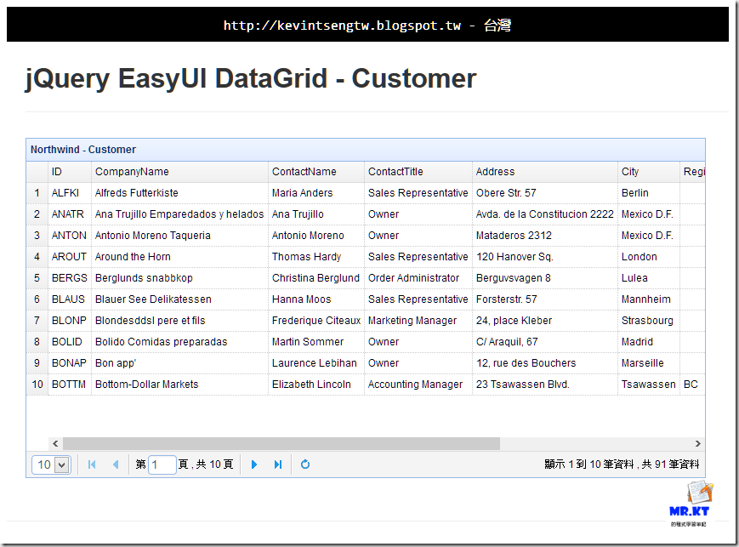The width and height of the screenshot is (739, 547).
Task: Click the MR.KT notepad logo icon
Action: [x=689, y=502]
